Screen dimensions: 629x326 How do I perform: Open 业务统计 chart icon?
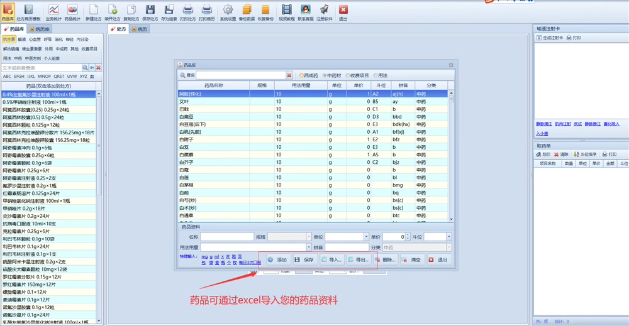tap(53, 11)
